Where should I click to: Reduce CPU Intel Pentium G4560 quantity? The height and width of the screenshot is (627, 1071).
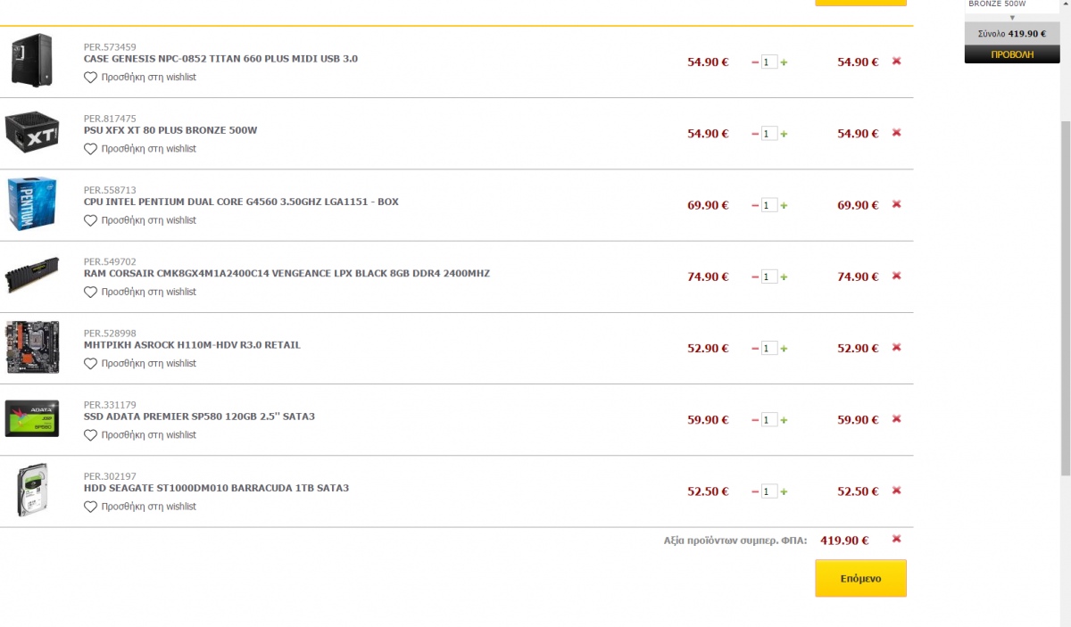pyautogui.click(x=755, y=205)
